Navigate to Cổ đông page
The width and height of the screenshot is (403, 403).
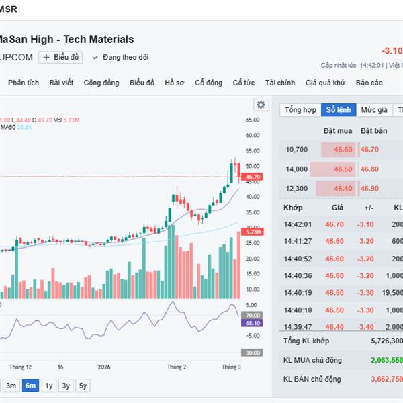(x=208, y=83)
